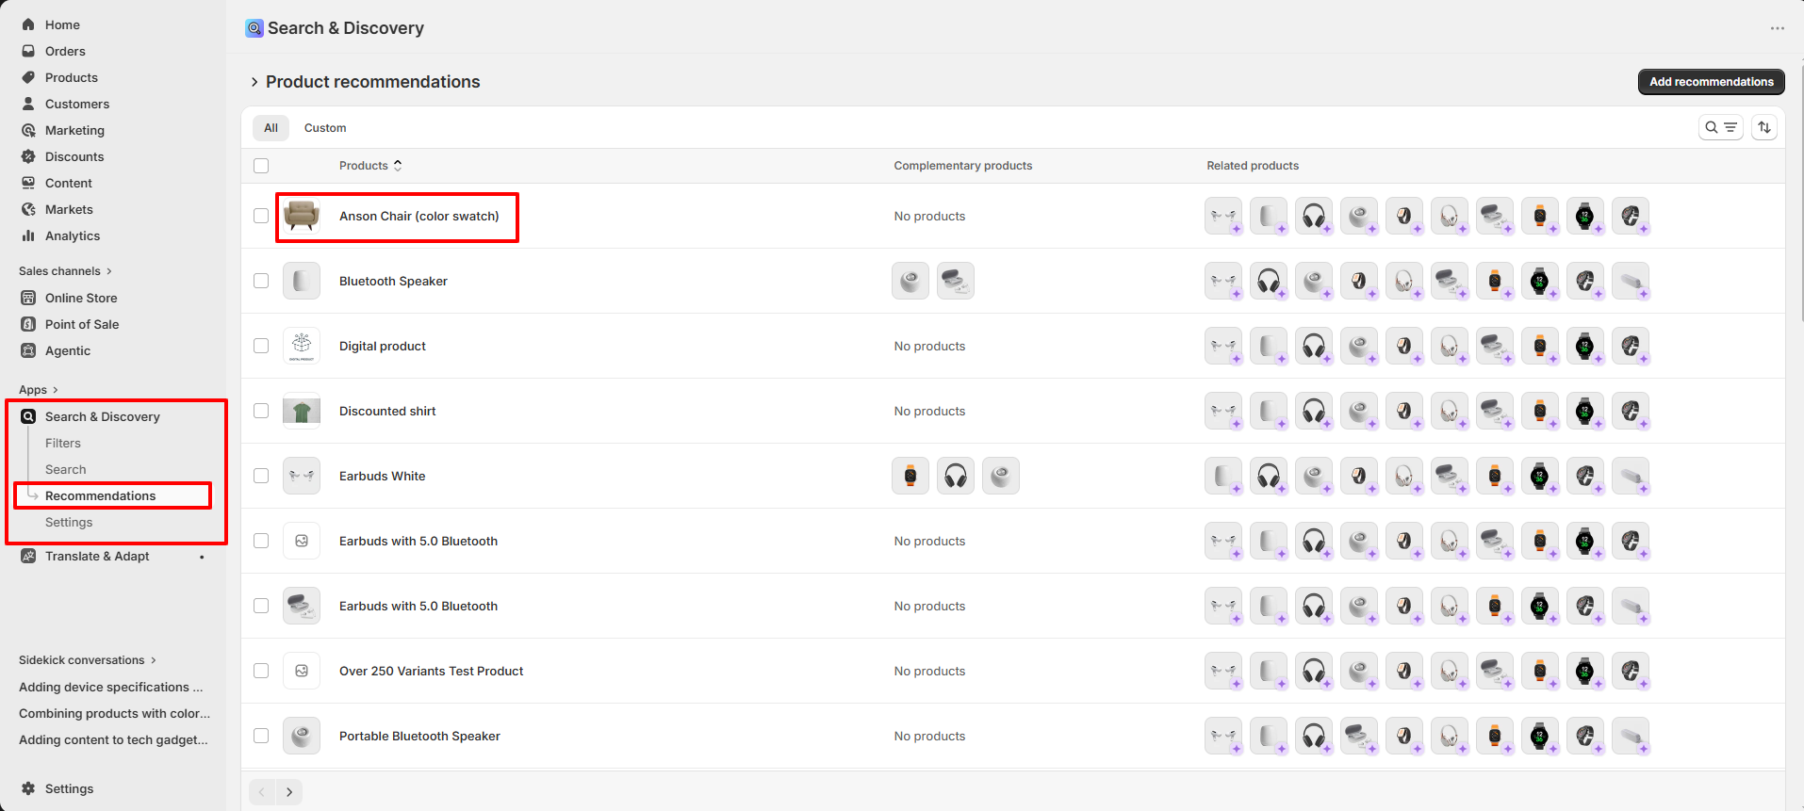Switch to the All tab
This screenshot has width=1804, height=811.
[271, 128]
